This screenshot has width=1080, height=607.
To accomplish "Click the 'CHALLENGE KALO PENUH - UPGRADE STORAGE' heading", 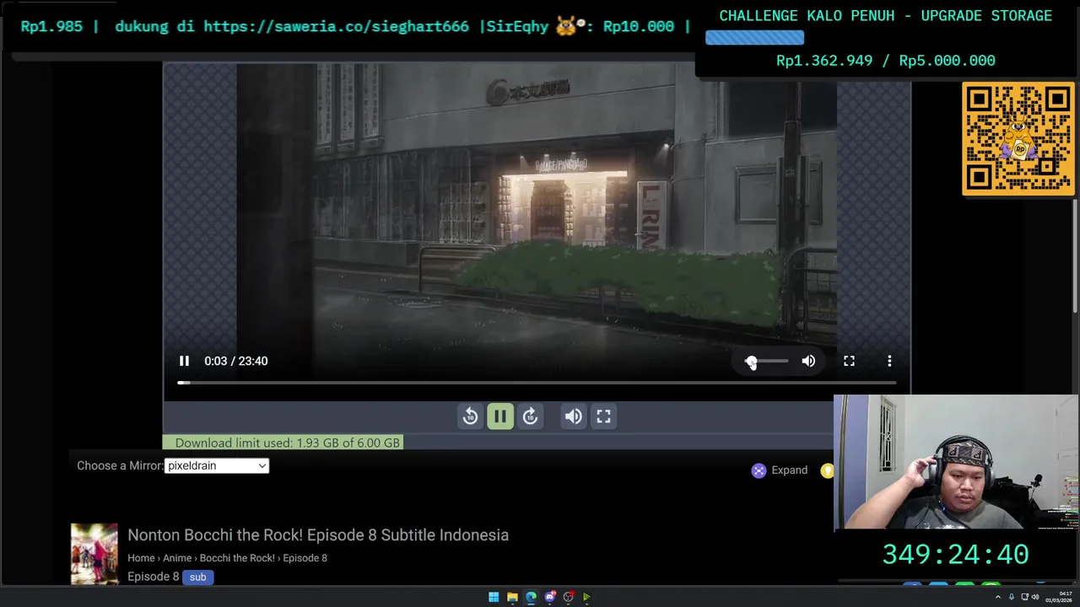I will point(885,16).
